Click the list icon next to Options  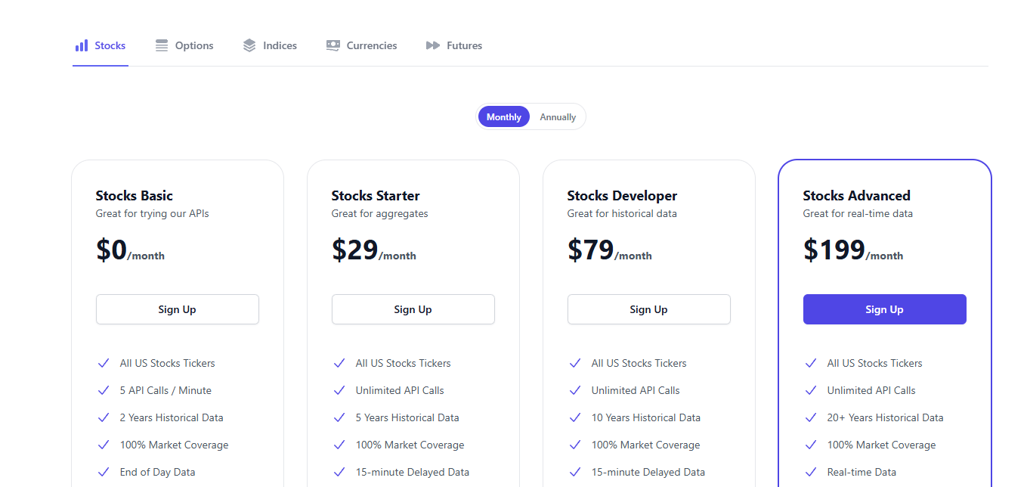click(x=161, y=45)
